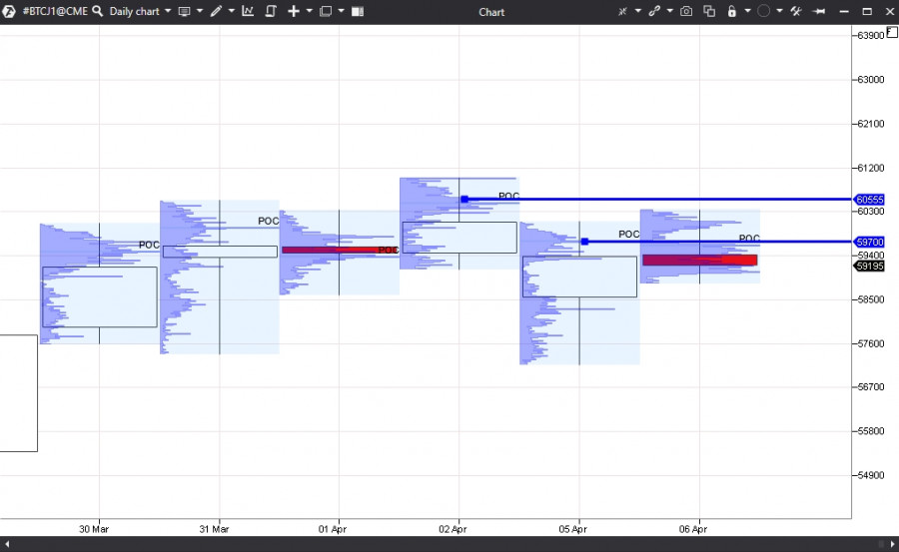Click the search magnifier beside #BTCJ1@CME
Viewport: 899px width, 552px height.
point(98,11)
